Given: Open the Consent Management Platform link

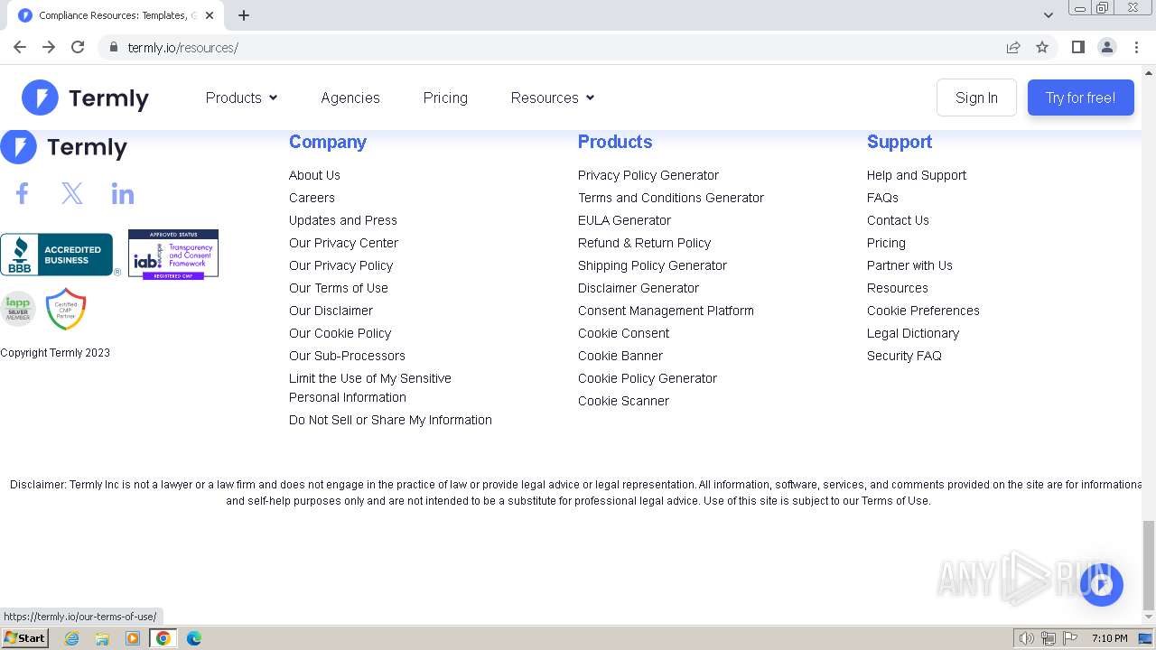Looking at the screenshot, I should coord(666,311).
